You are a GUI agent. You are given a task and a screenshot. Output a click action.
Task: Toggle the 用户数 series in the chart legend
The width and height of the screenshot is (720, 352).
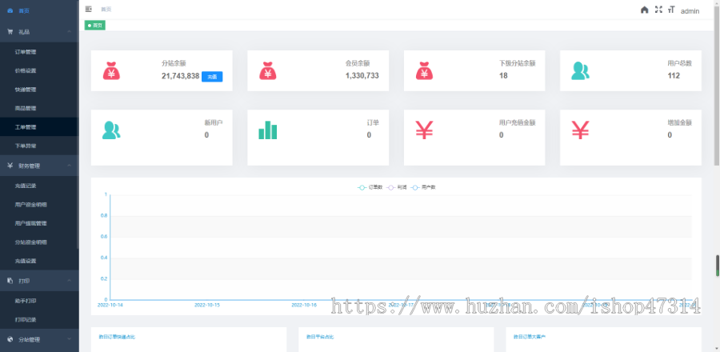click(x=423, y=187)
